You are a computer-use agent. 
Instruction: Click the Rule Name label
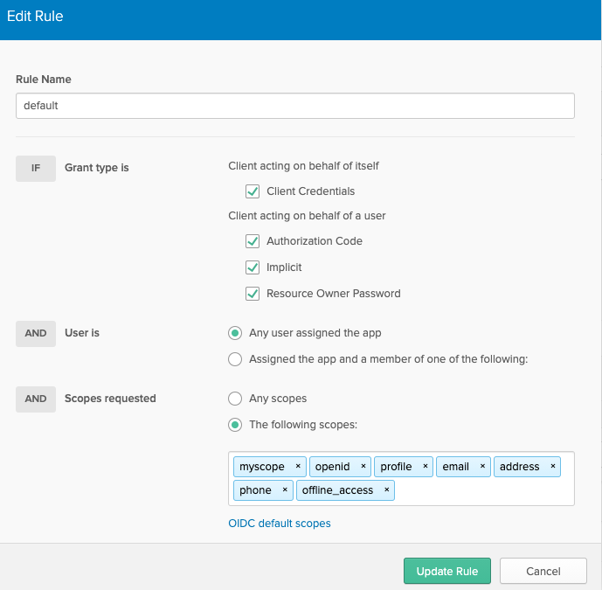(x=44, y=80)
